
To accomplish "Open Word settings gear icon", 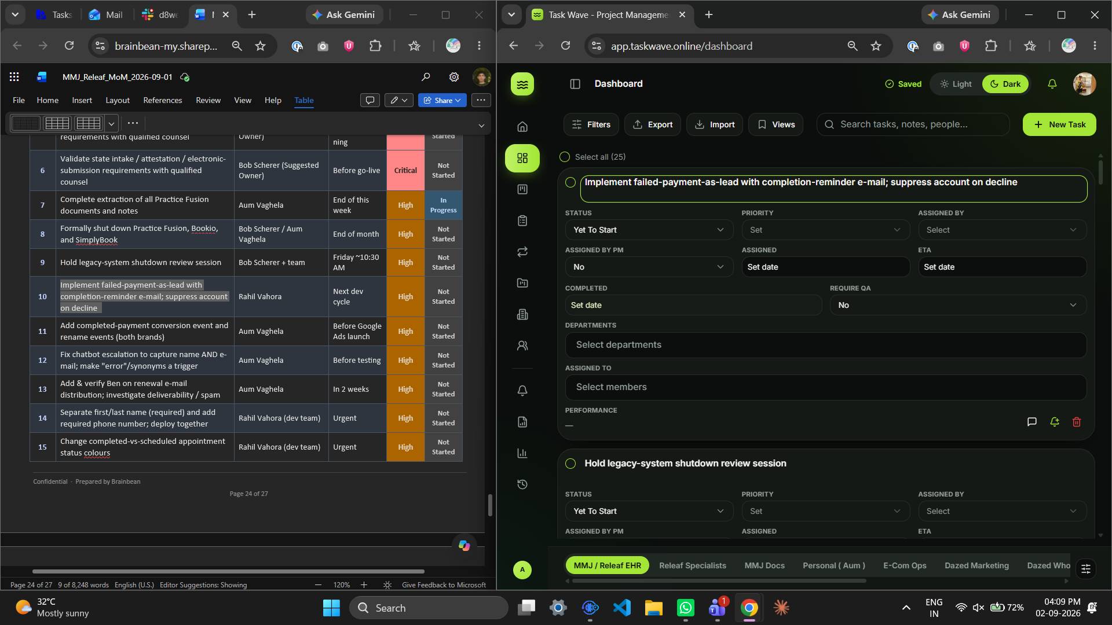I will coord(453,76).
